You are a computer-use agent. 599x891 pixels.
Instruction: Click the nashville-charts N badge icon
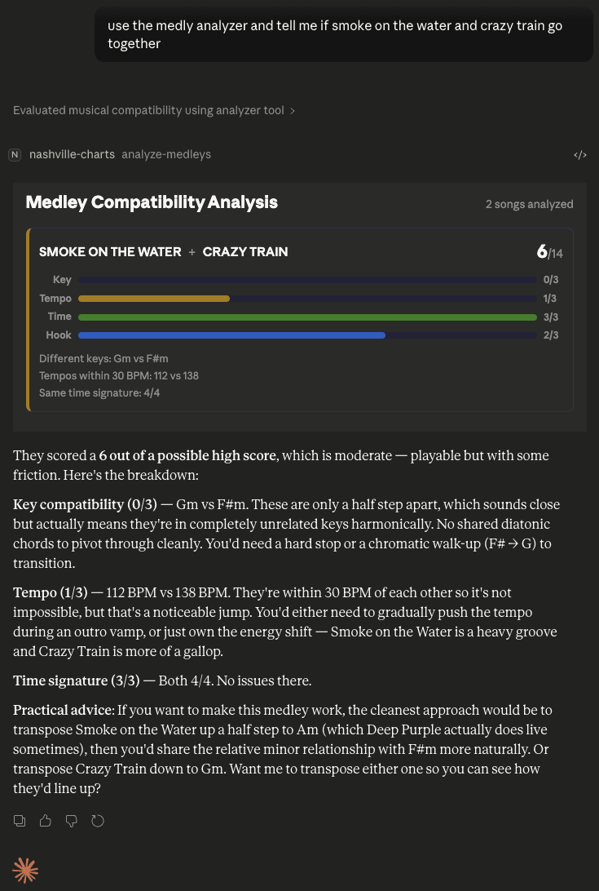coord(14,154)
